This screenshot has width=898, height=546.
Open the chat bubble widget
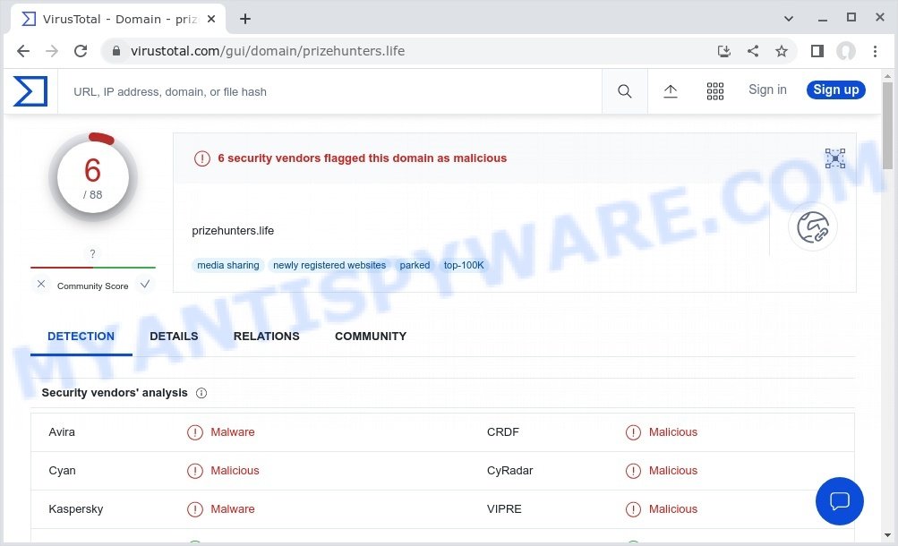tap(840, 500)
